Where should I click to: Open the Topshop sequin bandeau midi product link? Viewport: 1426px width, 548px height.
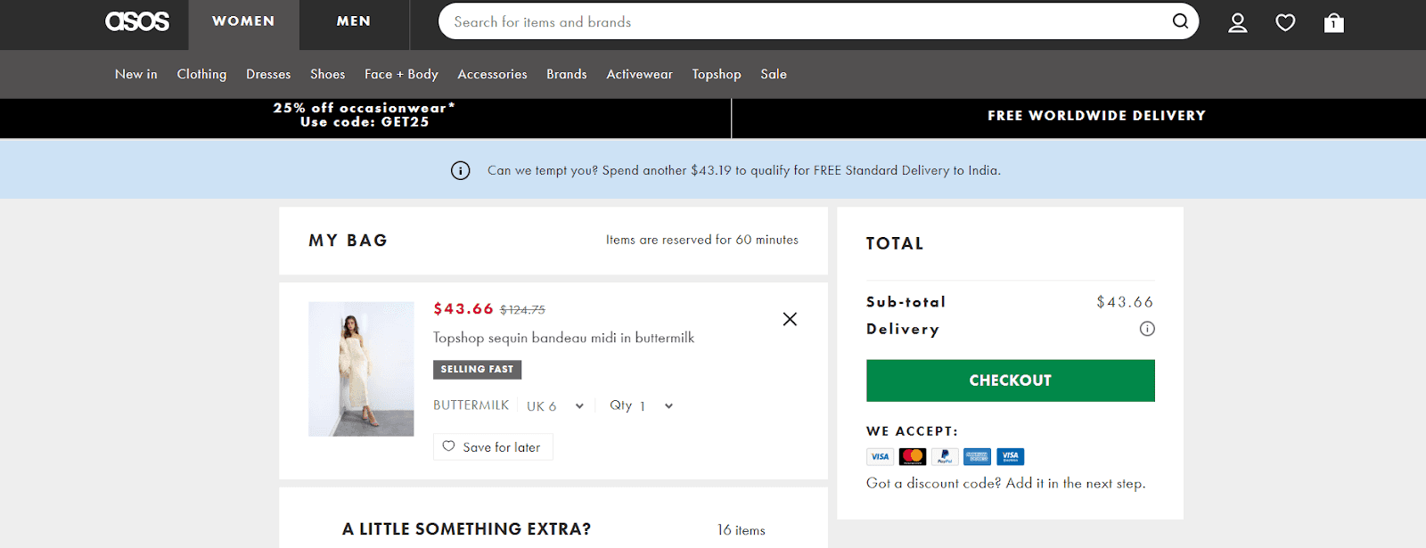(563, 338)
